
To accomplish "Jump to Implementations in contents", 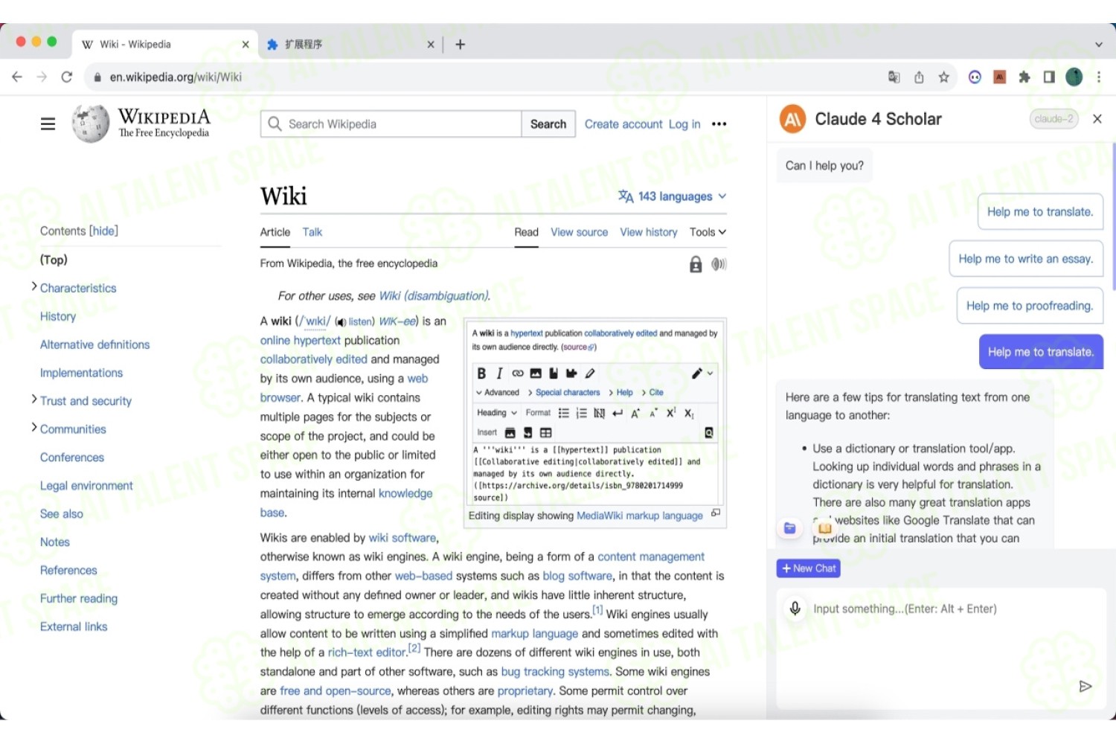I will [82, 373].
